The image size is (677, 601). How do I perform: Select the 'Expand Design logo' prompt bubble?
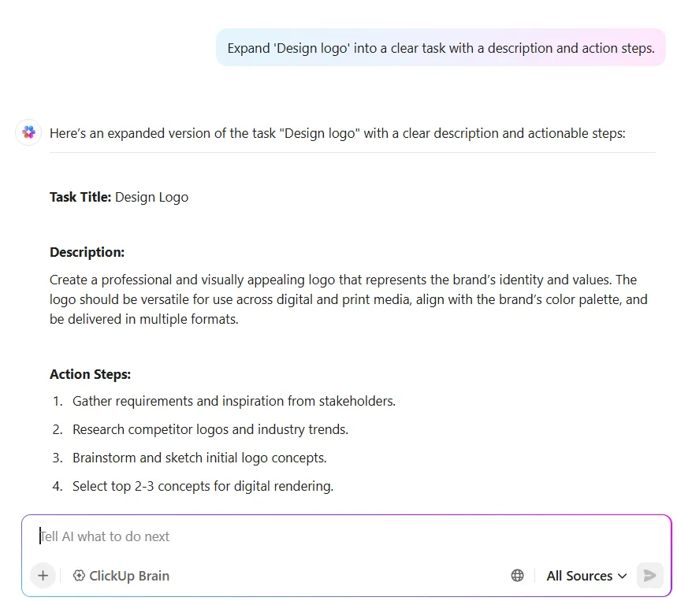pyautogui.click(x=441, y=48)
